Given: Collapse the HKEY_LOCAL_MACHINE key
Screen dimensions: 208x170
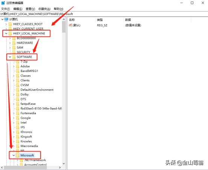Looking at the screenshot, I should pos(6,34).
